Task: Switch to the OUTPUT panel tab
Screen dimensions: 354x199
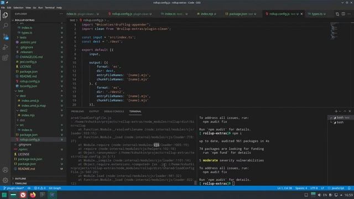Action: pos(94,112)
